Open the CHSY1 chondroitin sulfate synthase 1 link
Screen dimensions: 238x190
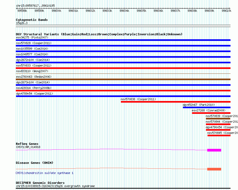pyautogui.click(x=44, y=173)
